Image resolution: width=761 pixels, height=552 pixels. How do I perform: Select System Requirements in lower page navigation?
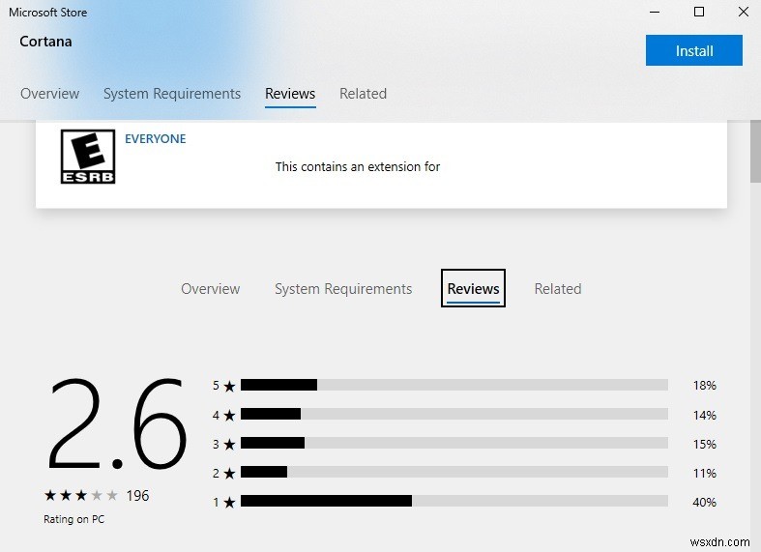[343, 289]
